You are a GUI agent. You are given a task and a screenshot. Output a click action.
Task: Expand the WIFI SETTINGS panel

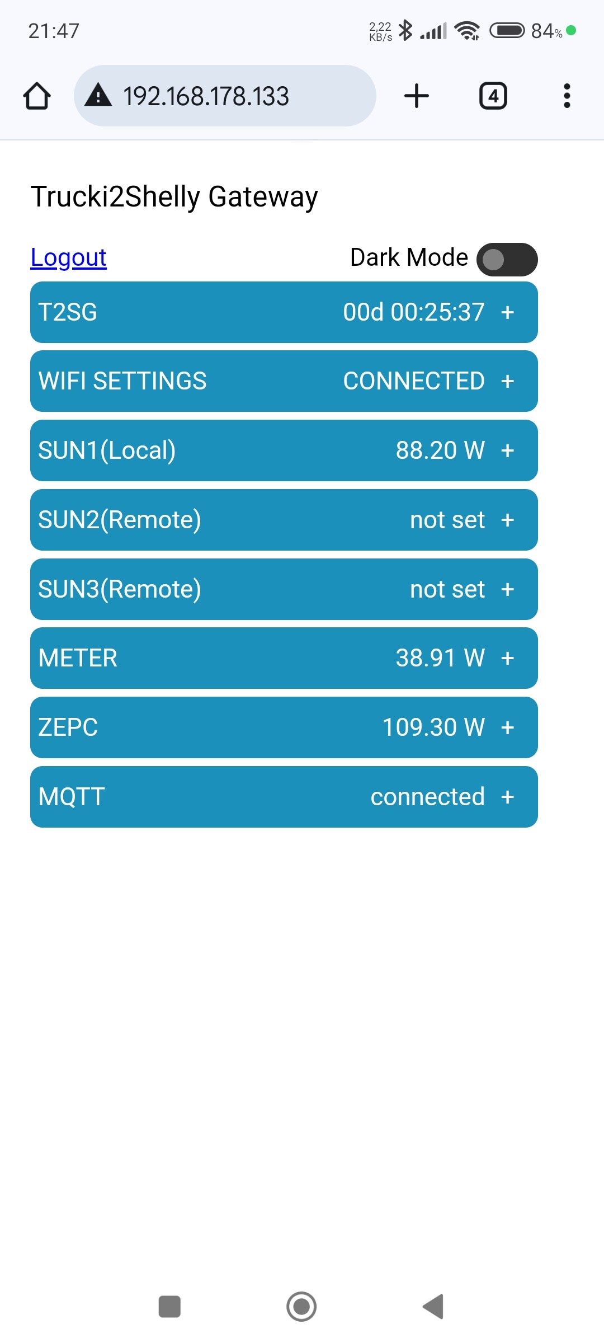point(507,382)
